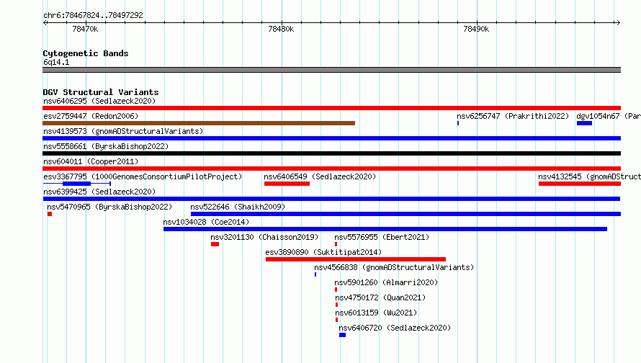The width and height of the screenshot is (641, 363).
Task: Click the 78470k ruler tick label
Action: click(x=85, y=29)
